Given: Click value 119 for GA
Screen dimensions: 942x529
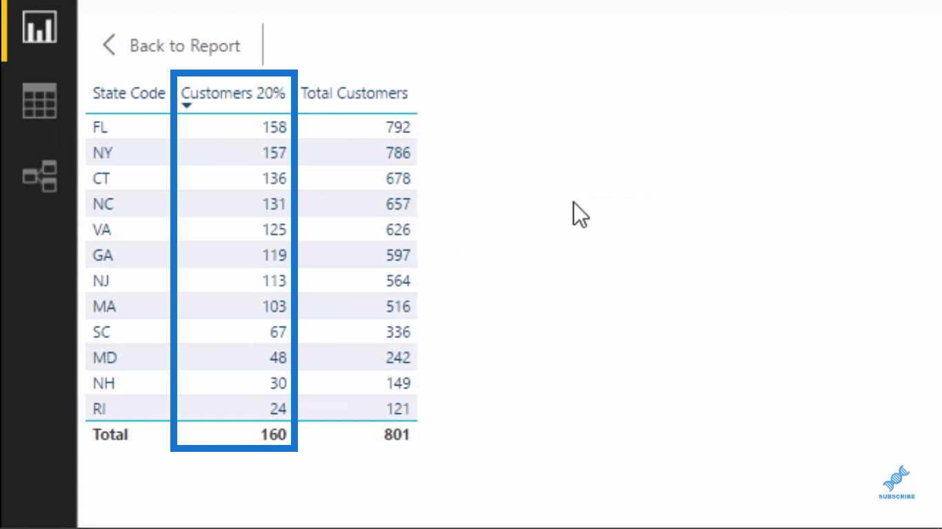Looking at the screenshot, I should click(274, 255).
